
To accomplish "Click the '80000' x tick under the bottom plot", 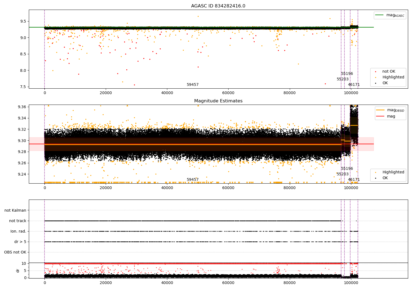I will [x=289, y=283].
